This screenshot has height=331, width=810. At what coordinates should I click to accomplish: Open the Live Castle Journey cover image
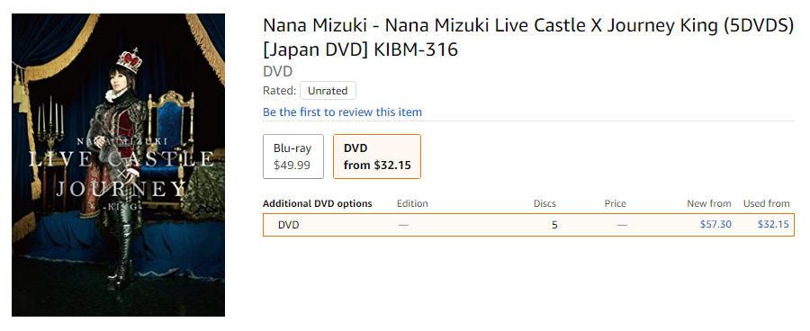pos(118,165)
